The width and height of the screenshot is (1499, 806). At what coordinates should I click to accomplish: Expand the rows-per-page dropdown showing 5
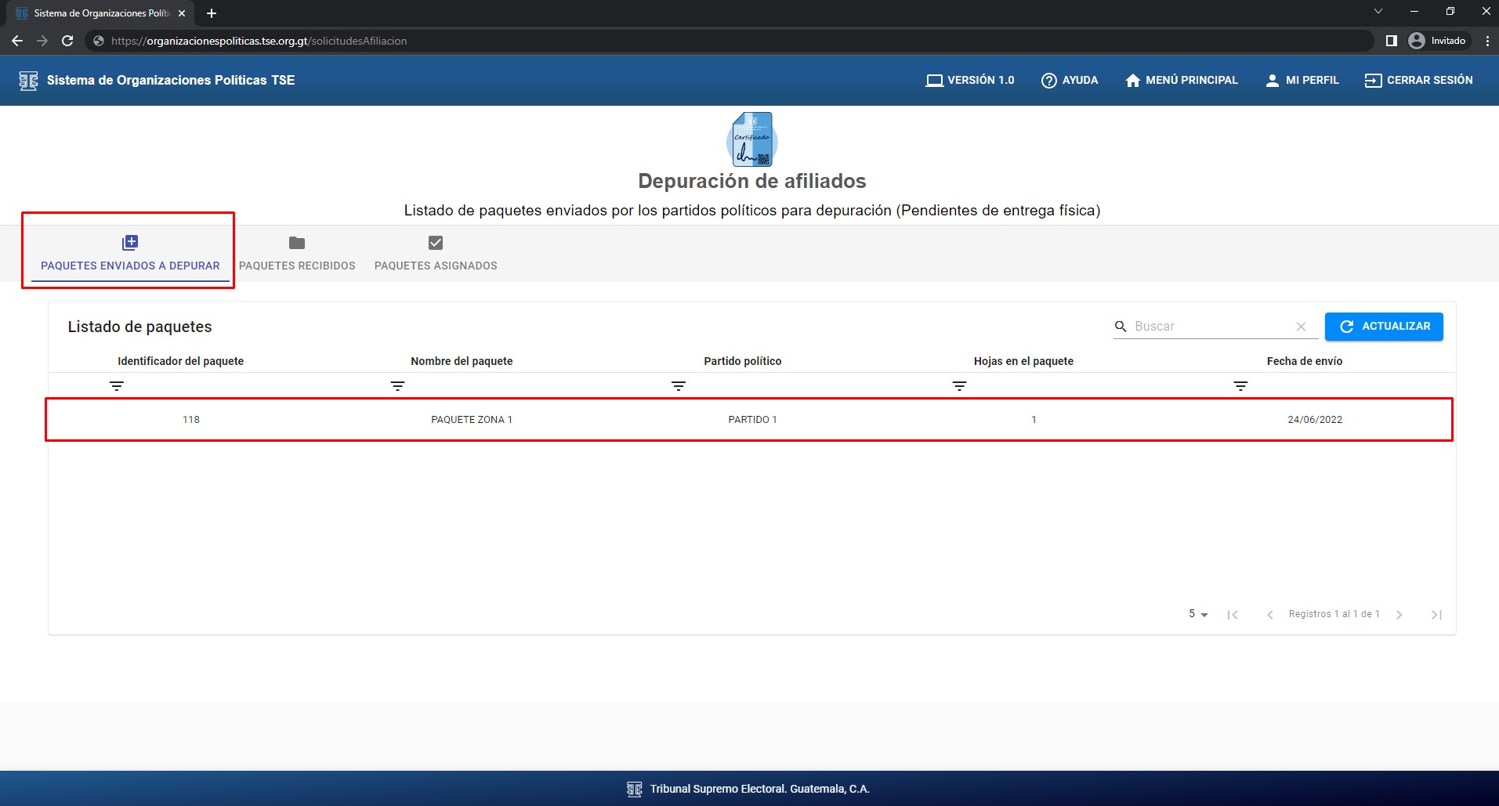(x=1198, y=614)
